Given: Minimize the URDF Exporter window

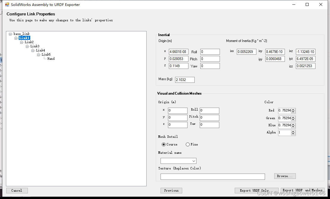Looking at the screenshot, I should click(294, 4).
